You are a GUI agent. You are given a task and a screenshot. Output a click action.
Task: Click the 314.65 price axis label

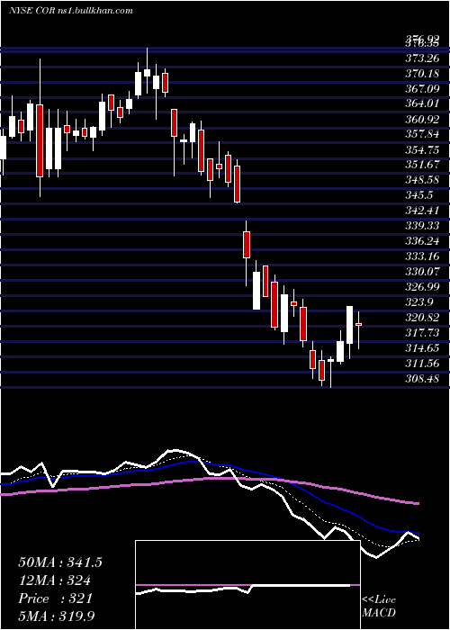tap(422, 348)
